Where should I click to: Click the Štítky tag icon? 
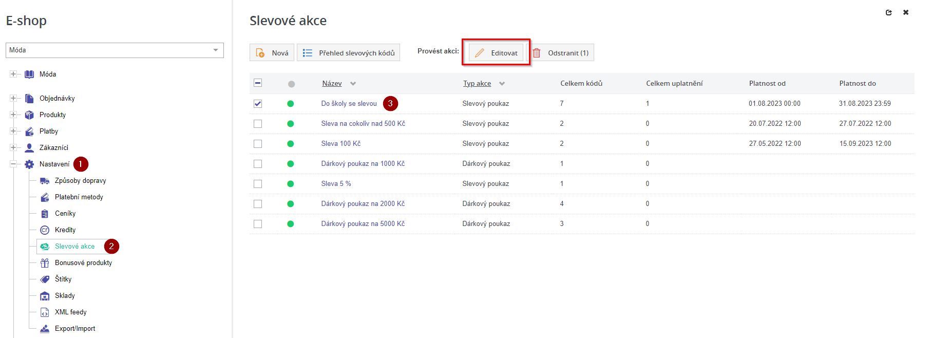tap(45, 279)
